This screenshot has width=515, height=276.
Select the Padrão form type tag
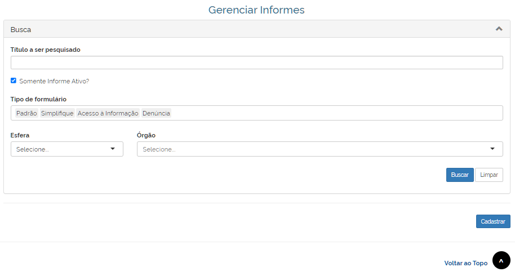(26, 113)
